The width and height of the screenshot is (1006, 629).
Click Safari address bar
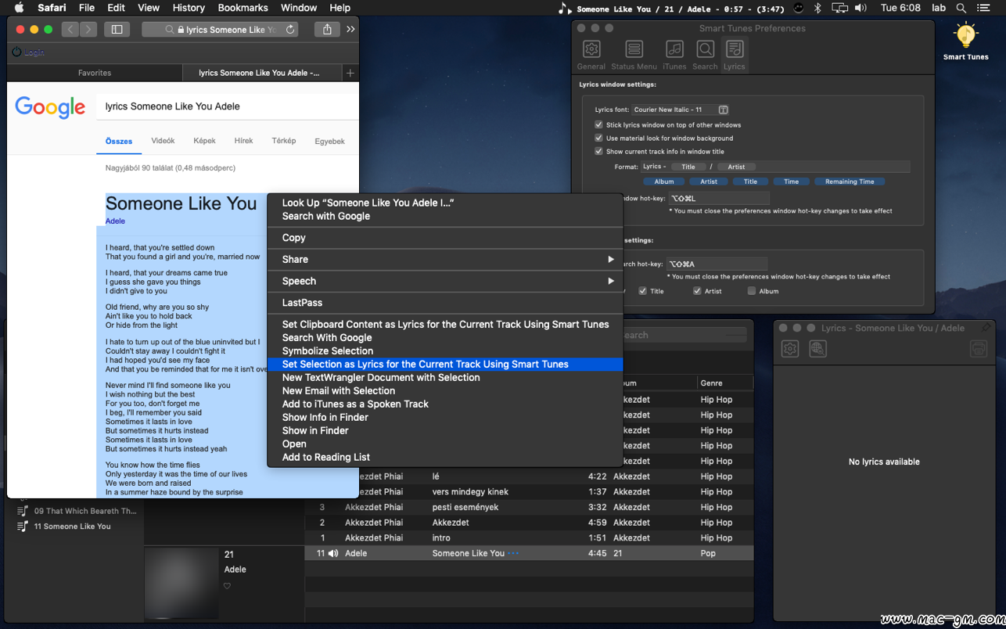[221, 30]
